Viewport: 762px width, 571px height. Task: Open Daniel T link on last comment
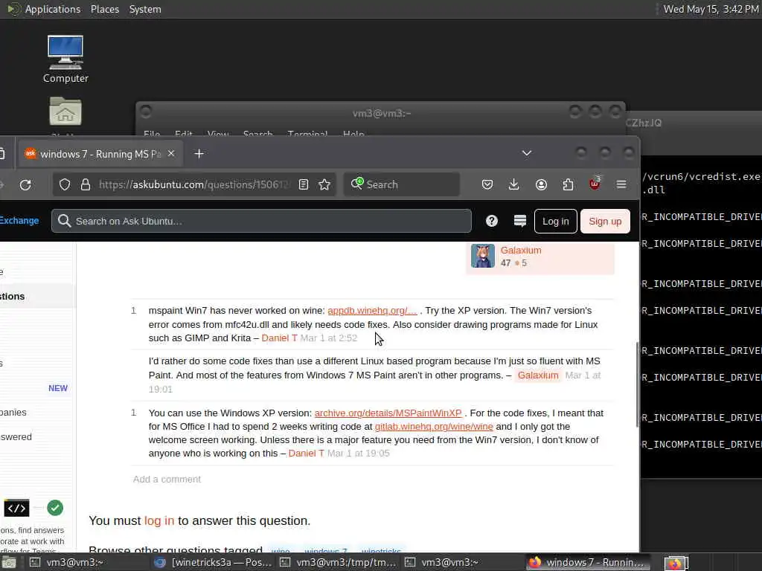pos(306,453)
